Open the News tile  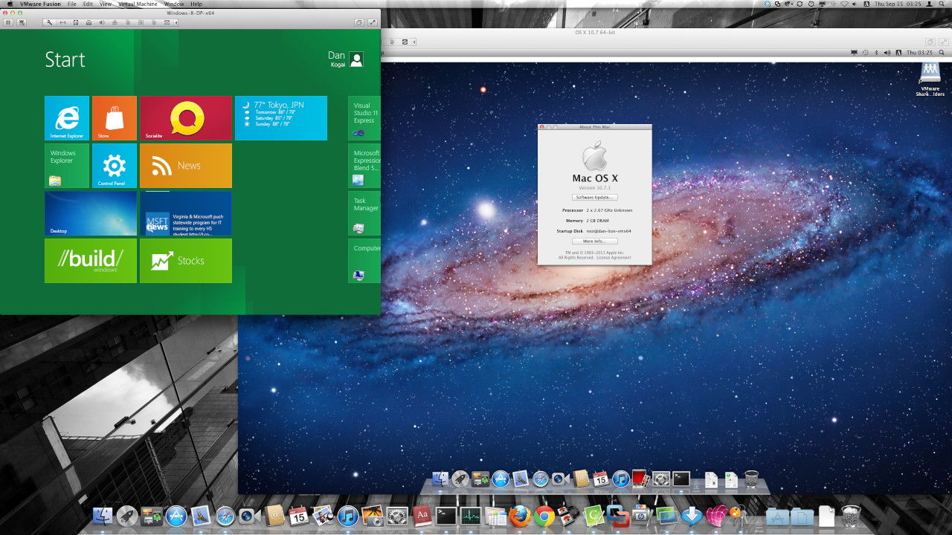pos(185,165)
